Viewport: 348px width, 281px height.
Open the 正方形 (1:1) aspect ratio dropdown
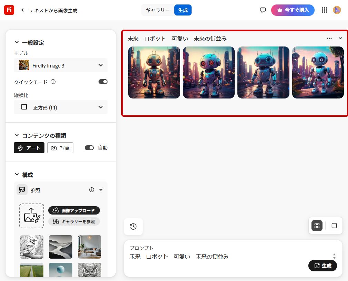pyautogui.click(x=61, y=107)
